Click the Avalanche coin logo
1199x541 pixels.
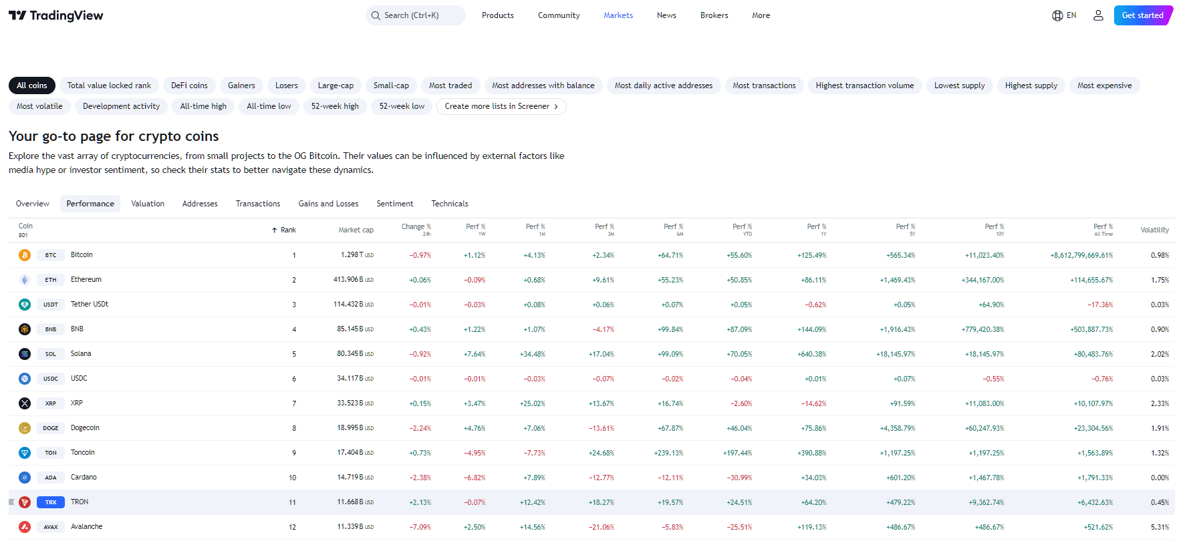[25, 527]
